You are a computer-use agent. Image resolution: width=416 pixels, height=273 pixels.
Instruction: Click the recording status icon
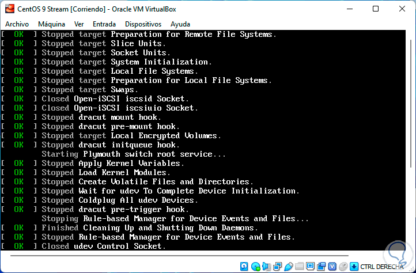point(322,266)
